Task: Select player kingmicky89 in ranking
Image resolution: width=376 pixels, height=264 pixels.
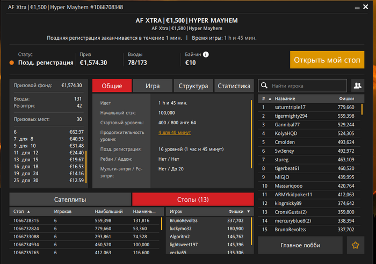Action: (x=309, y=203)
